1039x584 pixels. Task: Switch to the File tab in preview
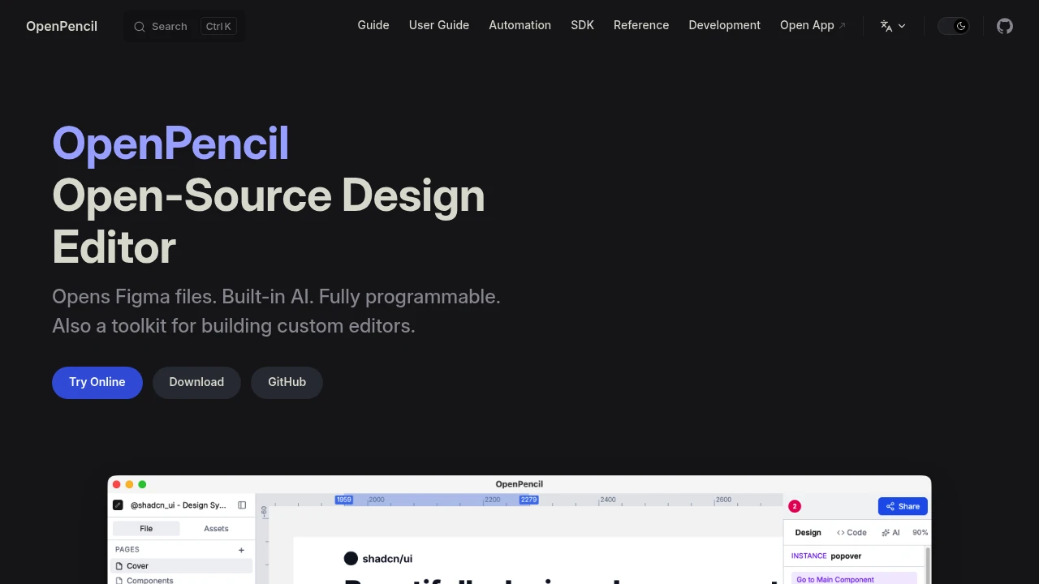pyautogui.click(x=146, y=528)
